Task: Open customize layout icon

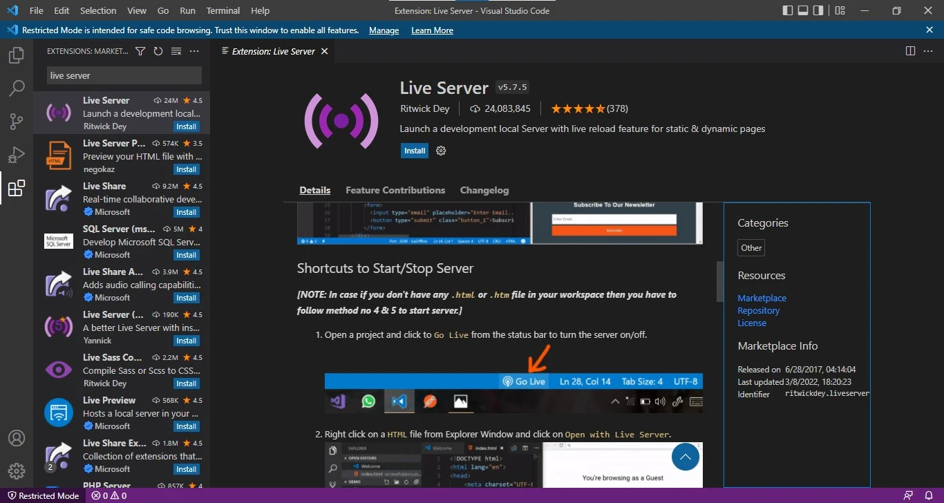Action: point(840,10)
